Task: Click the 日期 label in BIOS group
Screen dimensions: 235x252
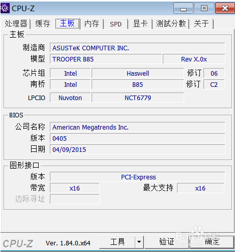Action: (x=38, y=149)
